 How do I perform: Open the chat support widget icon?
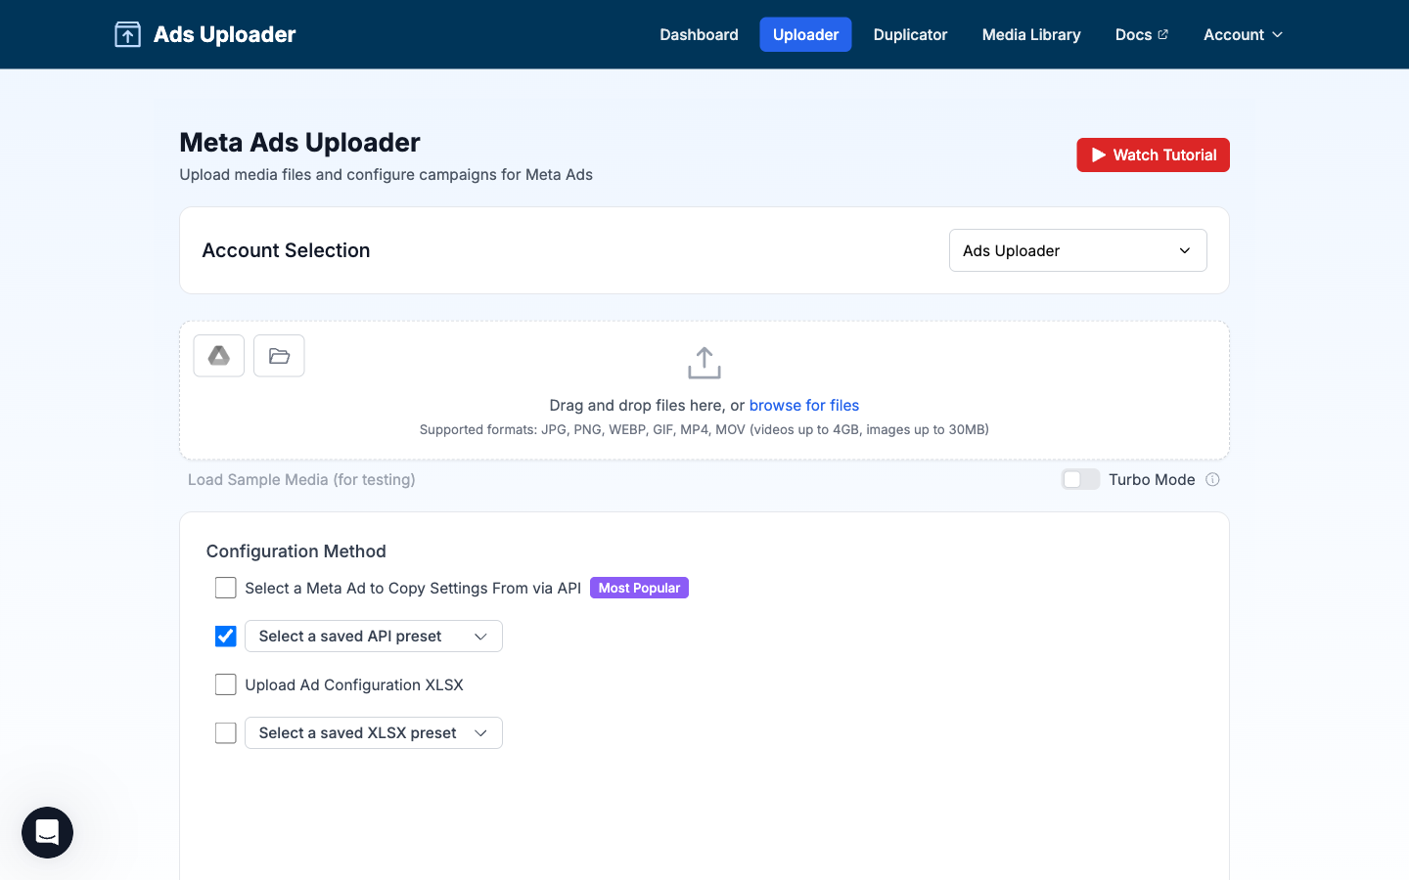click(47, 832)
